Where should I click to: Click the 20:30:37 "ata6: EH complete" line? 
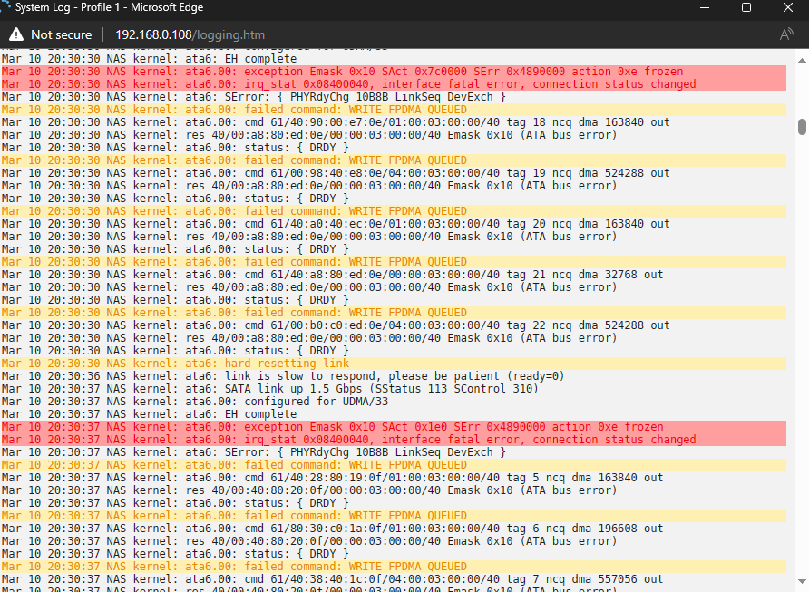[149, 414]
